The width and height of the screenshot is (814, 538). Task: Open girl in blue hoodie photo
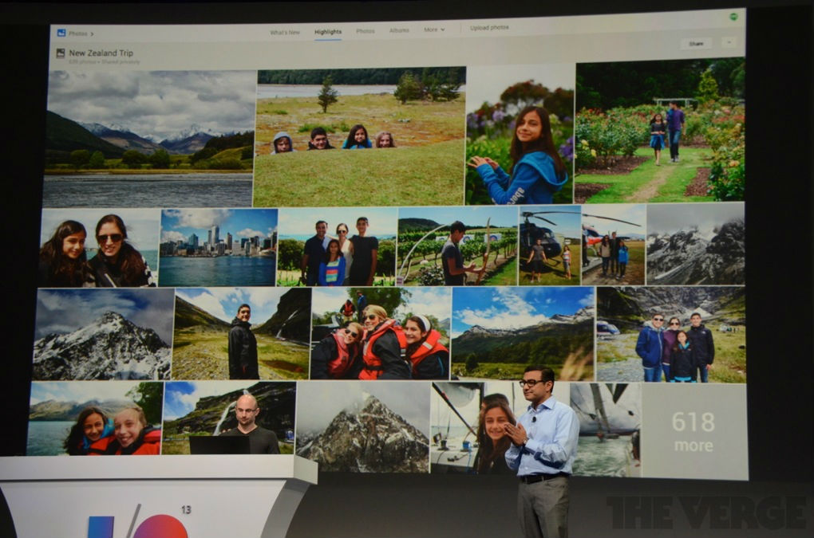[520, 135]
